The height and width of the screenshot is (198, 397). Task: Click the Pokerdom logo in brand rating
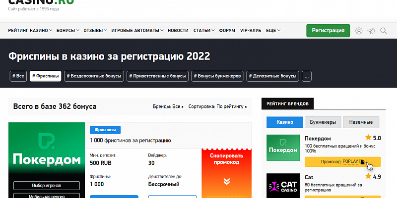coord(283,148)
